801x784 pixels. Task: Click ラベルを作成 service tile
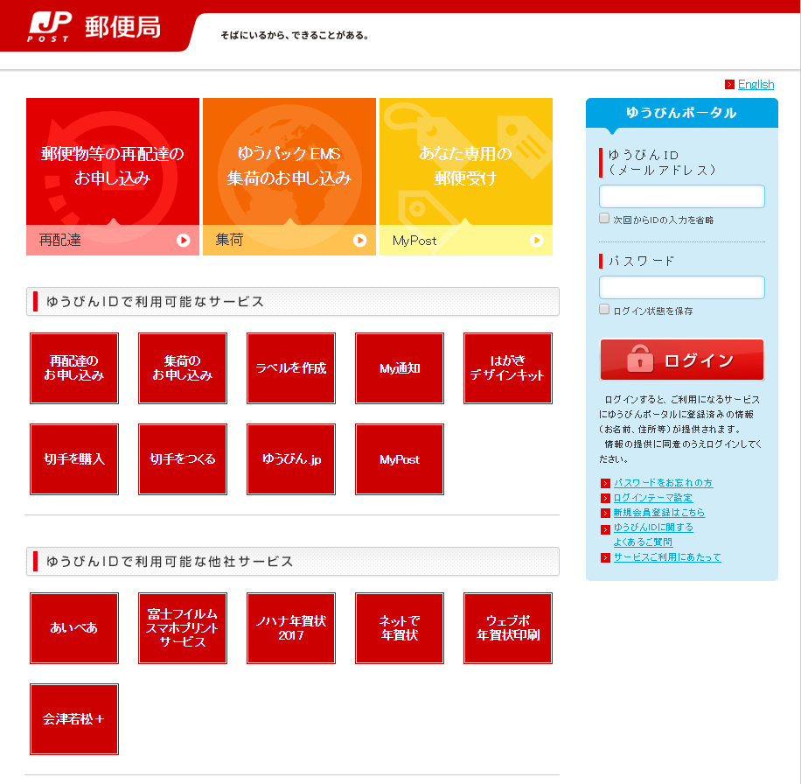290,368
